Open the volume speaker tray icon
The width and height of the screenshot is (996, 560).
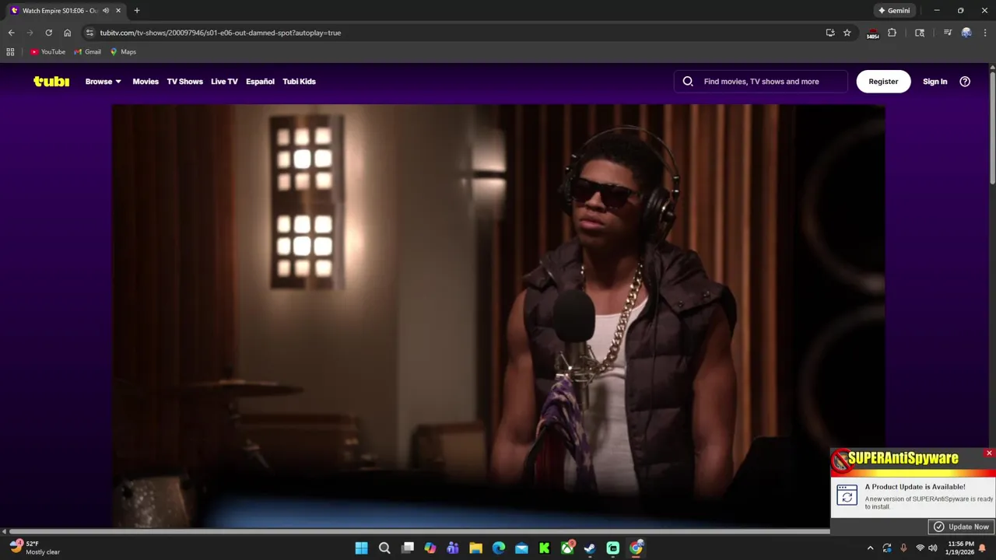tap(933, 548)
